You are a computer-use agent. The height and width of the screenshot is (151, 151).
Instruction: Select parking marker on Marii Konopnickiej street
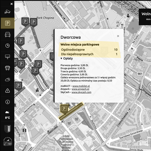(21, 41)
